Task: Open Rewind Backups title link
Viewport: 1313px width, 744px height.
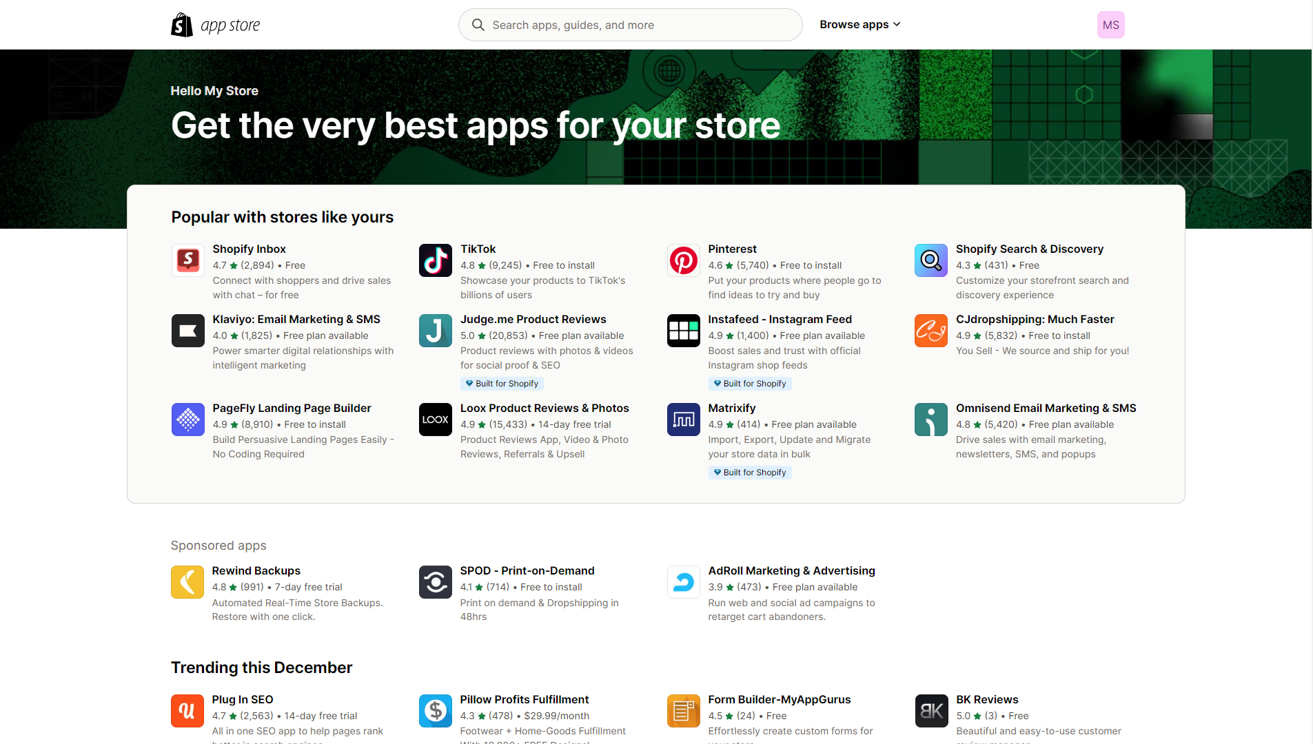Action: click(256, 570)
